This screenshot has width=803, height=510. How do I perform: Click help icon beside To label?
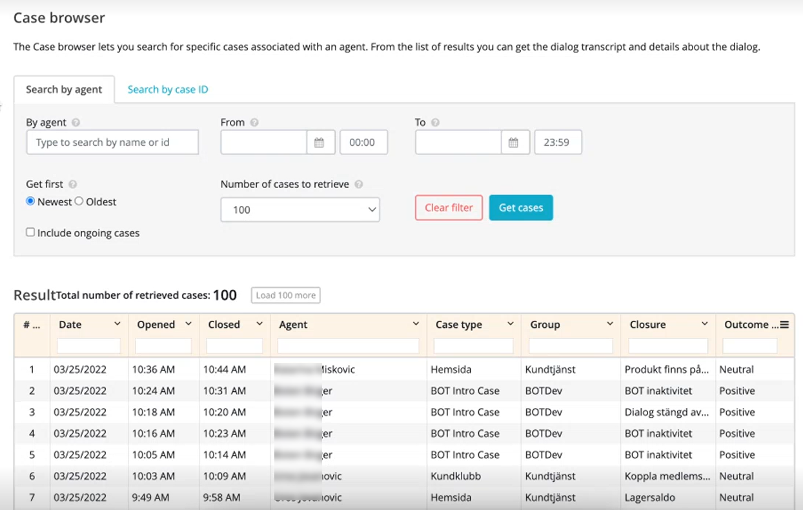click(x=436, y=123)
